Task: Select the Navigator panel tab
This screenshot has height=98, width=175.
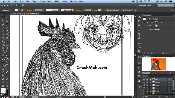Action: pos(146,56)
